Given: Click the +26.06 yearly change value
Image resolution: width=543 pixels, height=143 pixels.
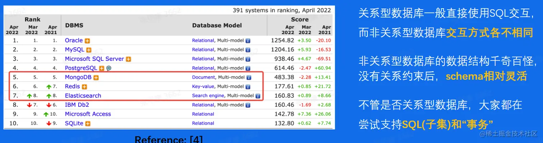Looking at the screenshot, I should coord(323,114).
